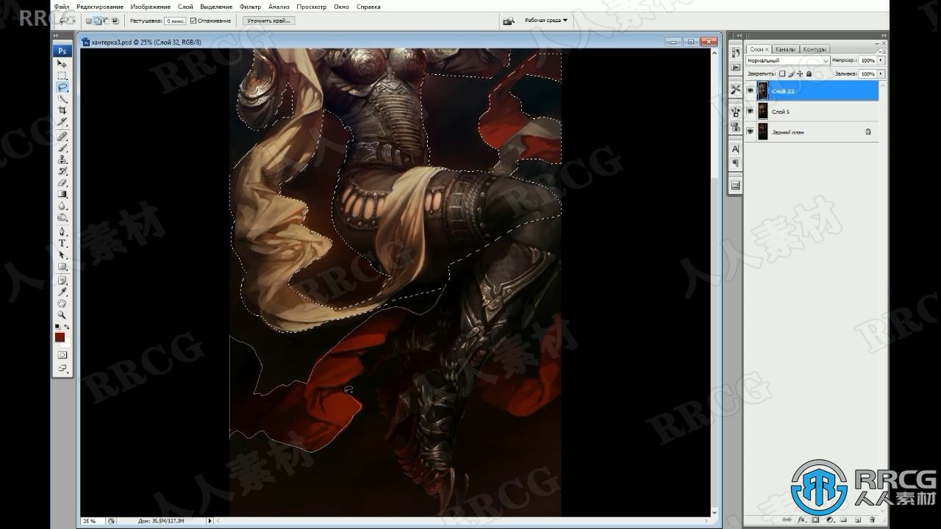
Task: Select the Eraser tool
Action: pyautogui.click(x=62, y=182)
